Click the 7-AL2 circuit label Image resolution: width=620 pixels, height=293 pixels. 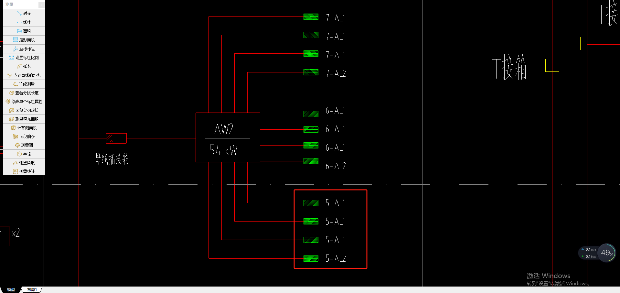(336, 73)
